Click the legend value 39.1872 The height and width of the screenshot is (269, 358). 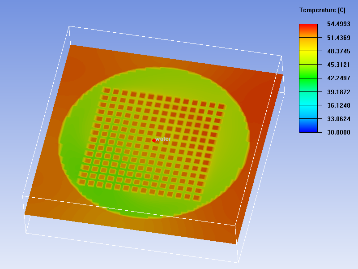(339, 92)
